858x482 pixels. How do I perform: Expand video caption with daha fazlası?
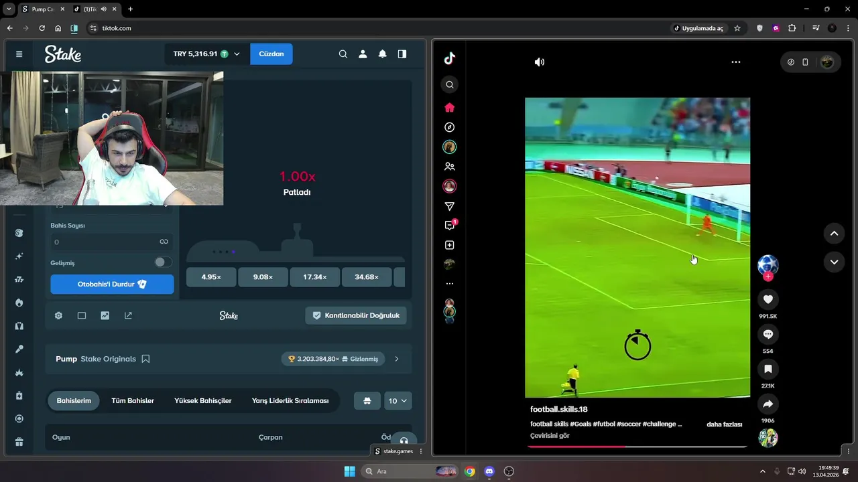pyautogui.click(x=725, y=424)
